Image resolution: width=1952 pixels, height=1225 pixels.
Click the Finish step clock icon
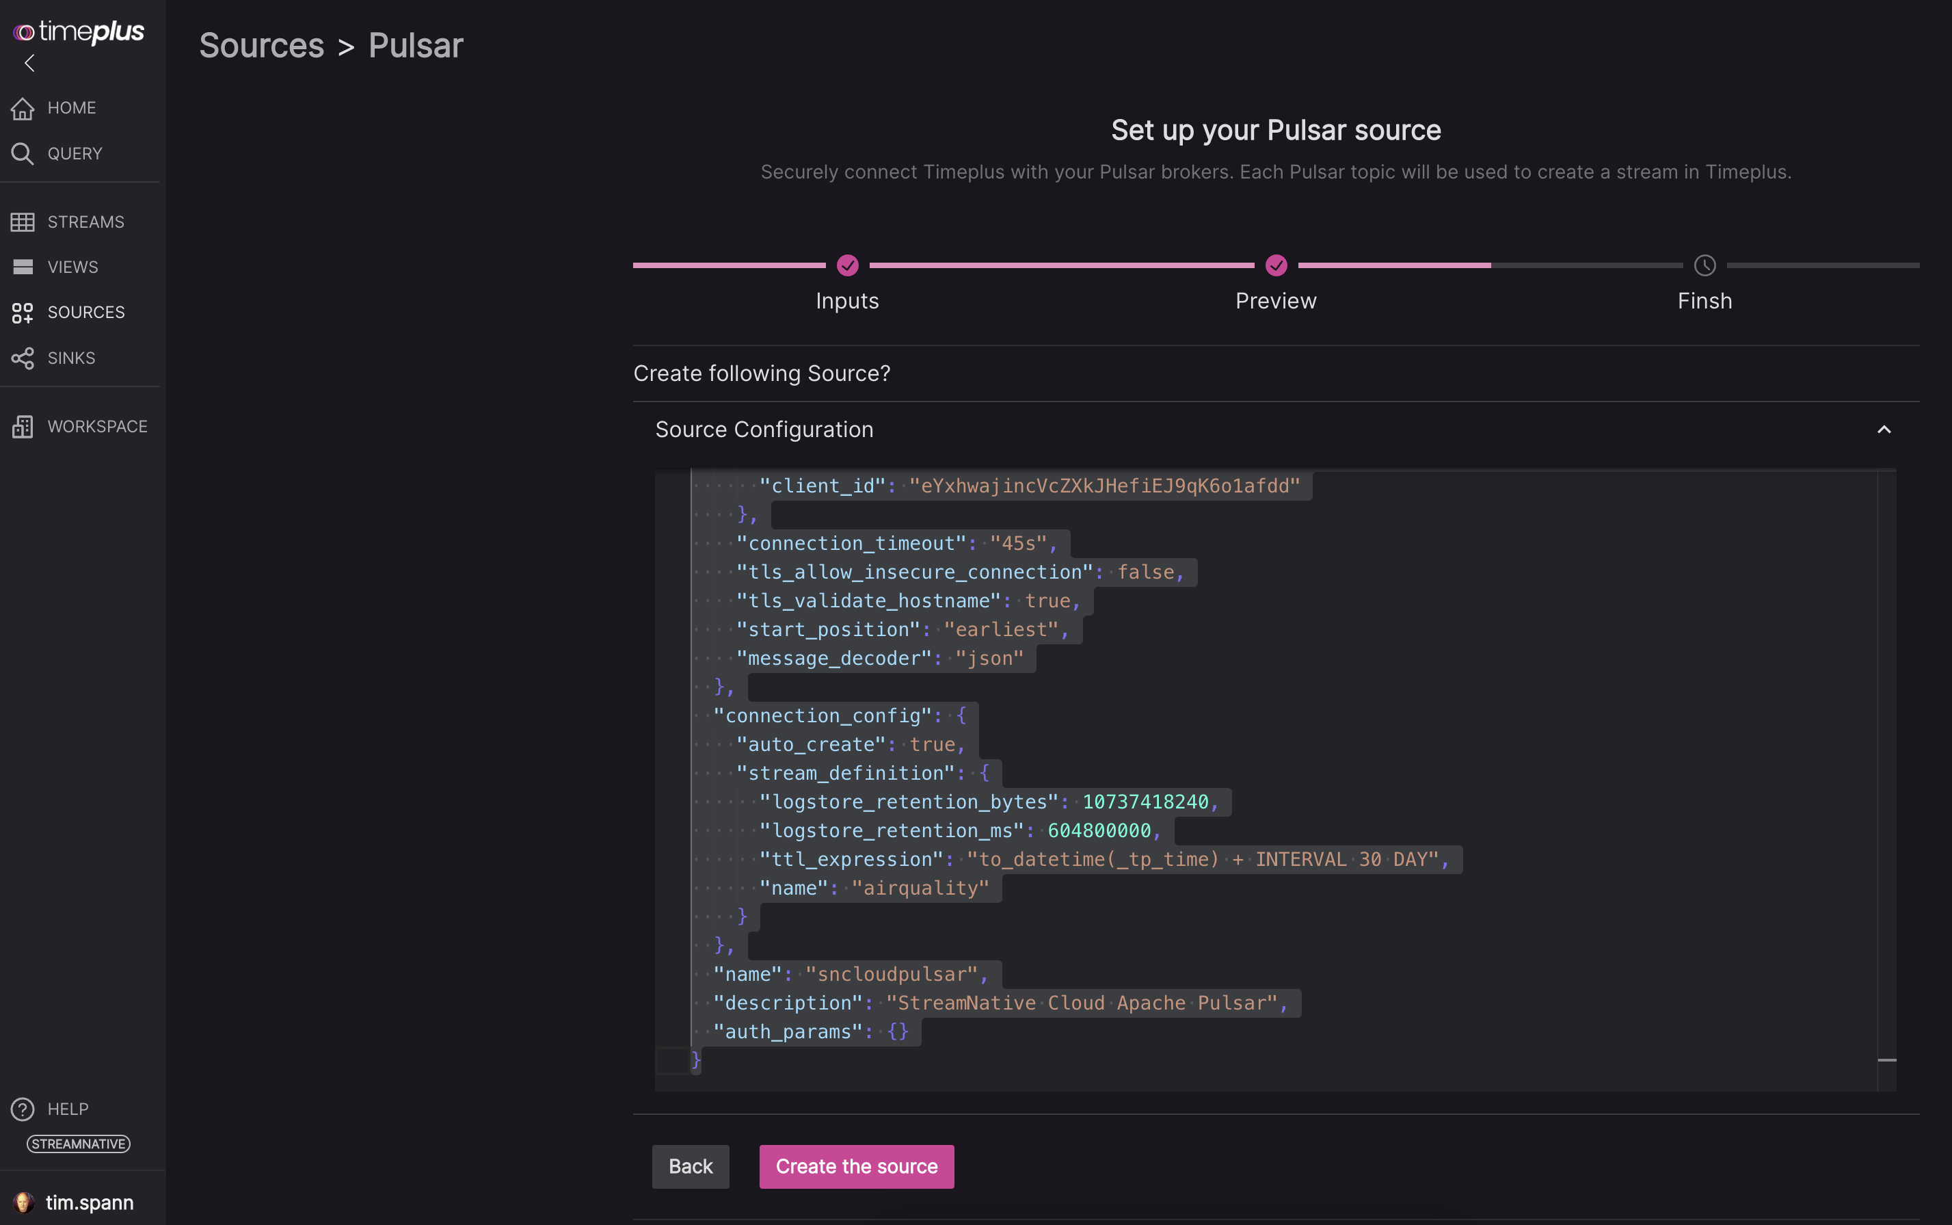click(x=1704, y=266)
